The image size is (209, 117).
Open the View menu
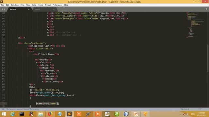click(28, 5)
